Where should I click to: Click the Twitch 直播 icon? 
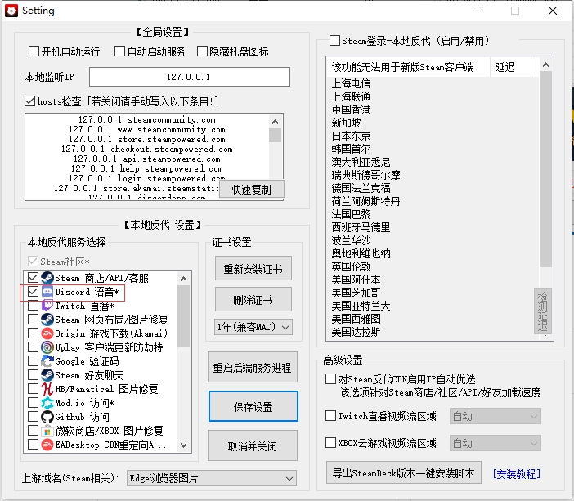pos(47,306)
